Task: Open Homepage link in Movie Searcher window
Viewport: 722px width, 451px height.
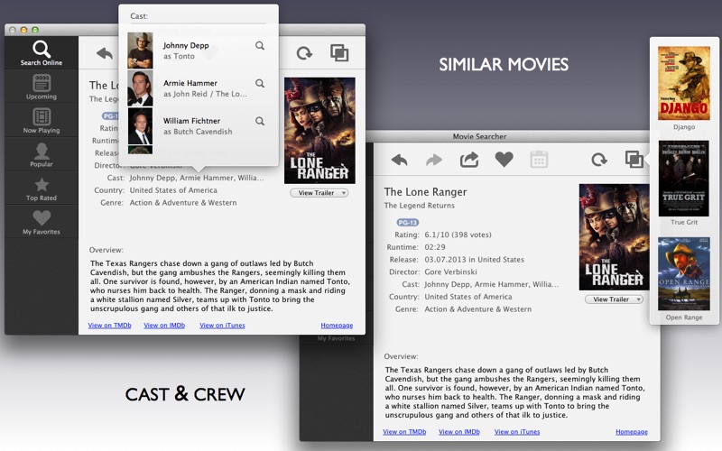Action: tap(632, 432)
